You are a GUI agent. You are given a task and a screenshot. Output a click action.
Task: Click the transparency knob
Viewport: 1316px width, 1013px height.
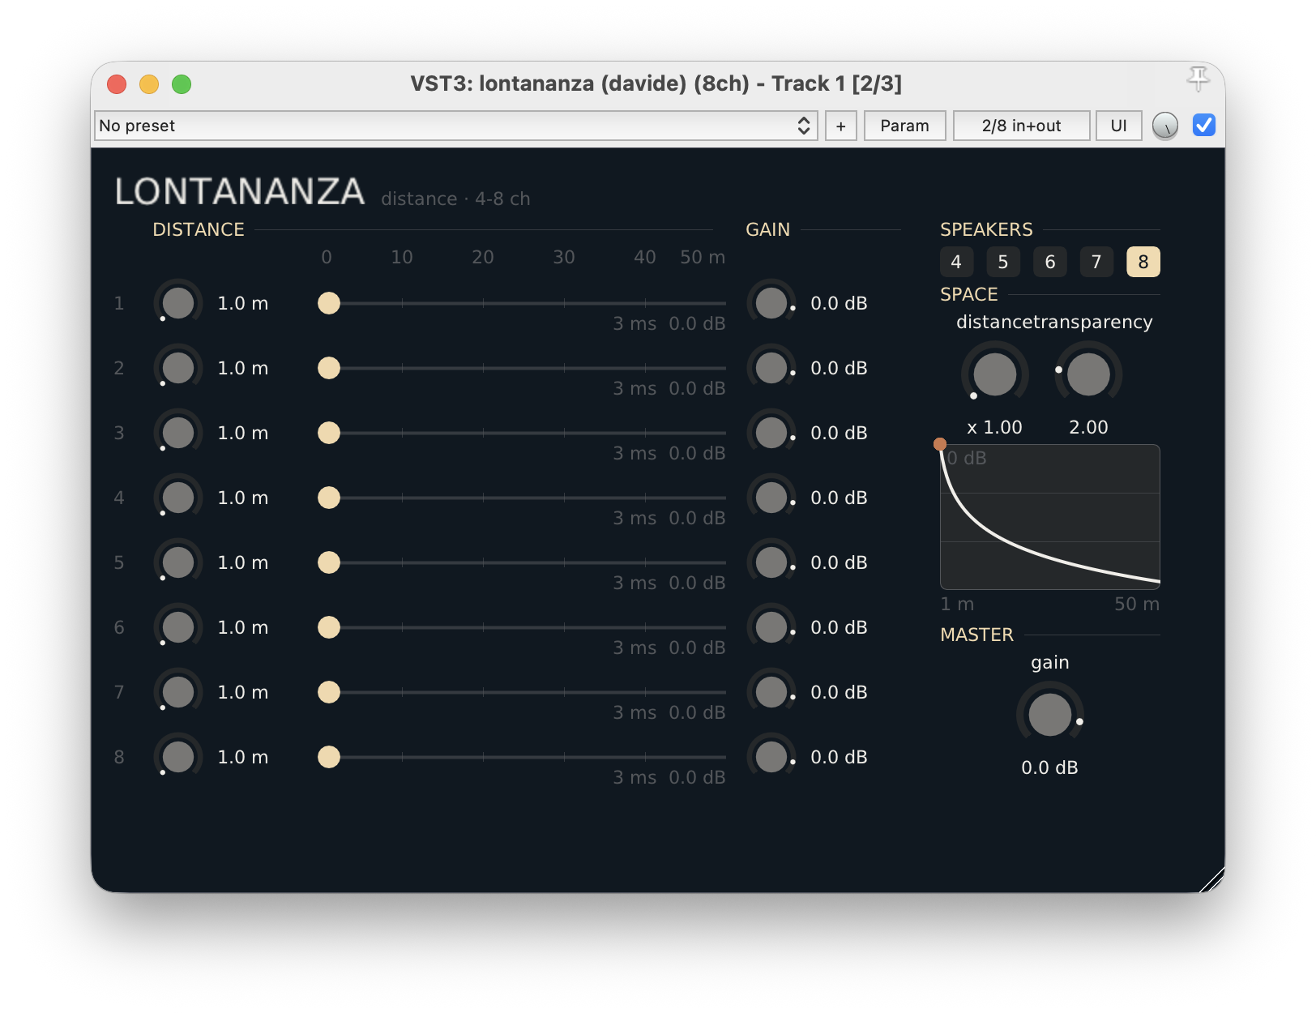(1088, 374)
